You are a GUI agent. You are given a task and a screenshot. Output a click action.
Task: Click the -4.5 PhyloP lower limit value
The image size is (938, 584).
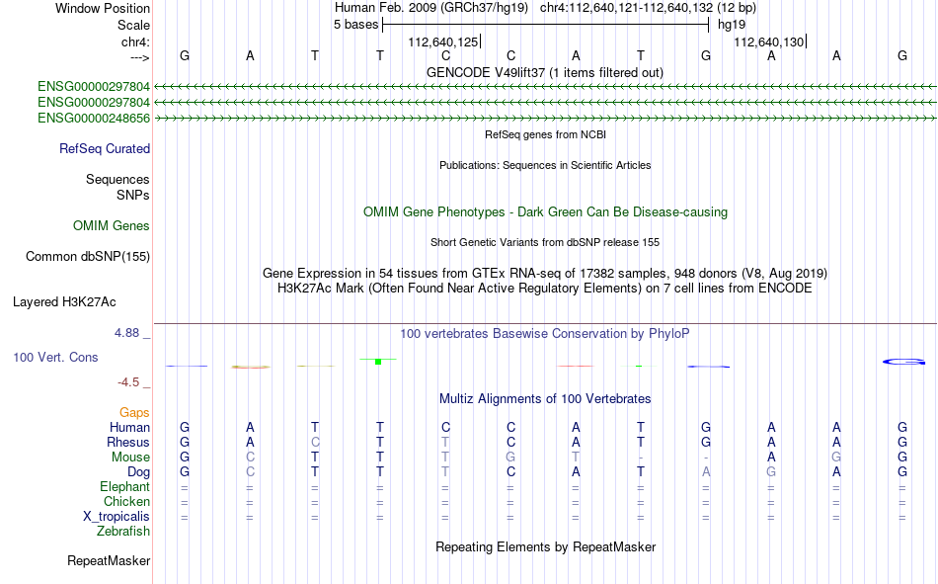pos(128,382)
